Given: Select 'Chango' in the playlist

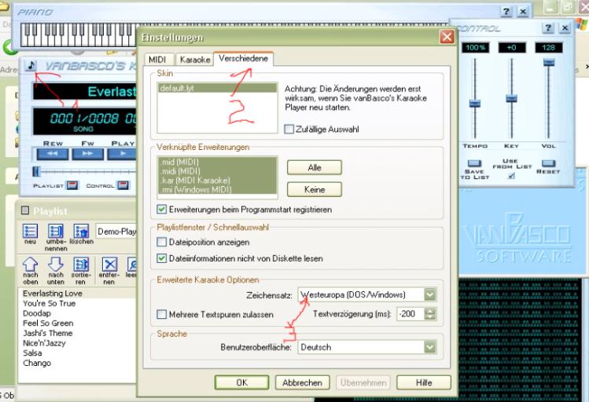Looking at the screenshot, I should tap(37, 363).
